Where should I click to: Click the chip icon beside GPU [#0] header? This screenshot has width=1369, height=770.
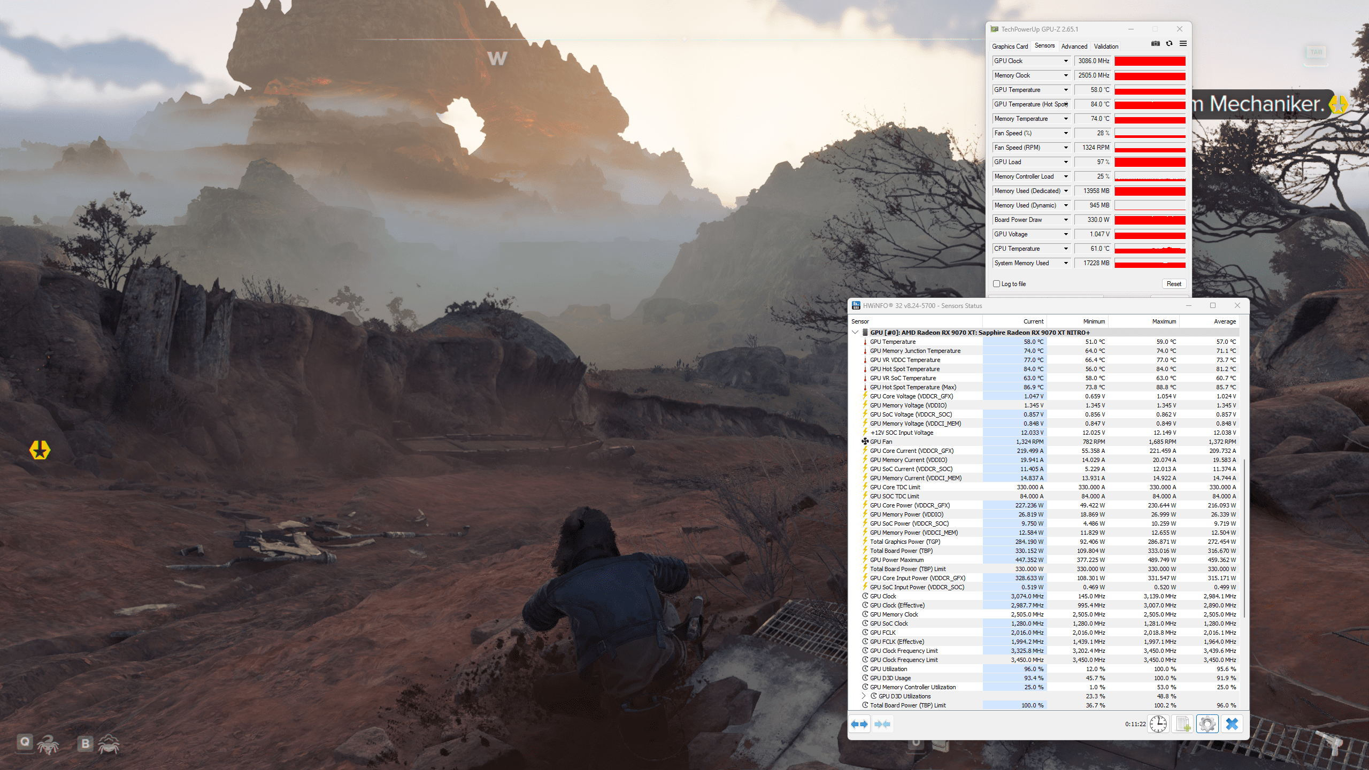click(865, 332)
